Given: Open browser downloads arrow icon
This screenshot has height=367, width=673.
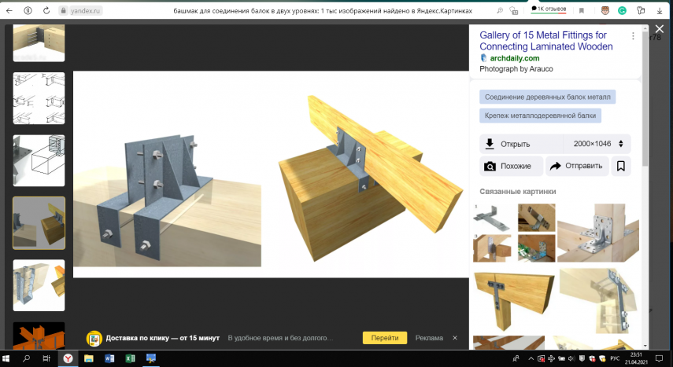Looking at the screenshot, I should (660, 11).
